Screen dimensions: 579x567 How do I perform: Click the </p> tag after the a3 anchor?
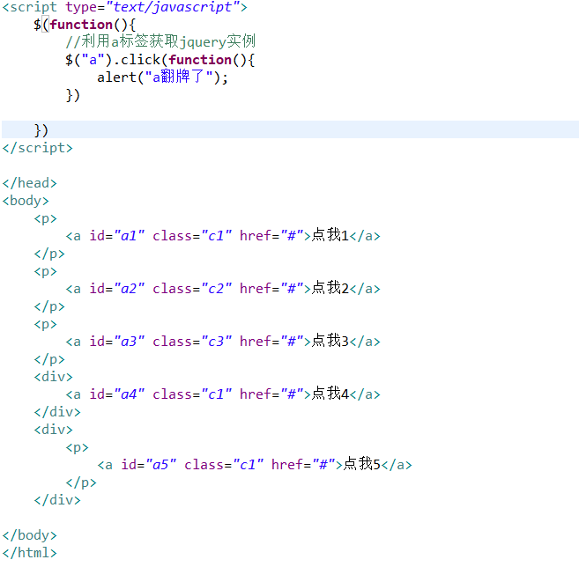(x=49, y=359)
